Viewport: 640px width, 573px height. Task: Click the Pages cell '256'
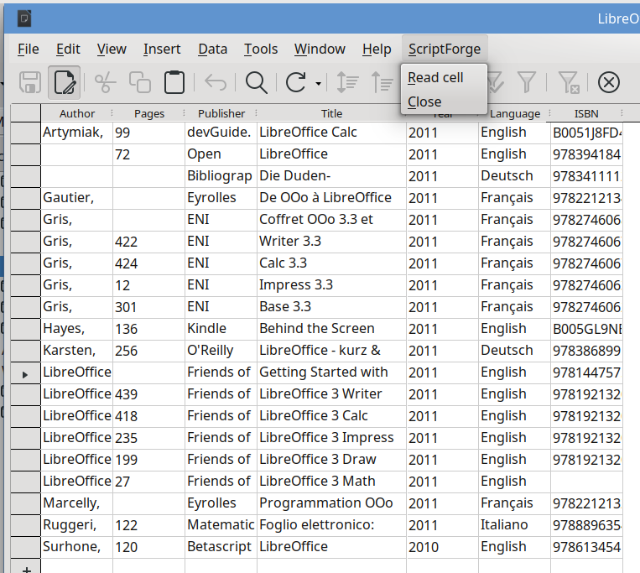click(x=148, y=351)
